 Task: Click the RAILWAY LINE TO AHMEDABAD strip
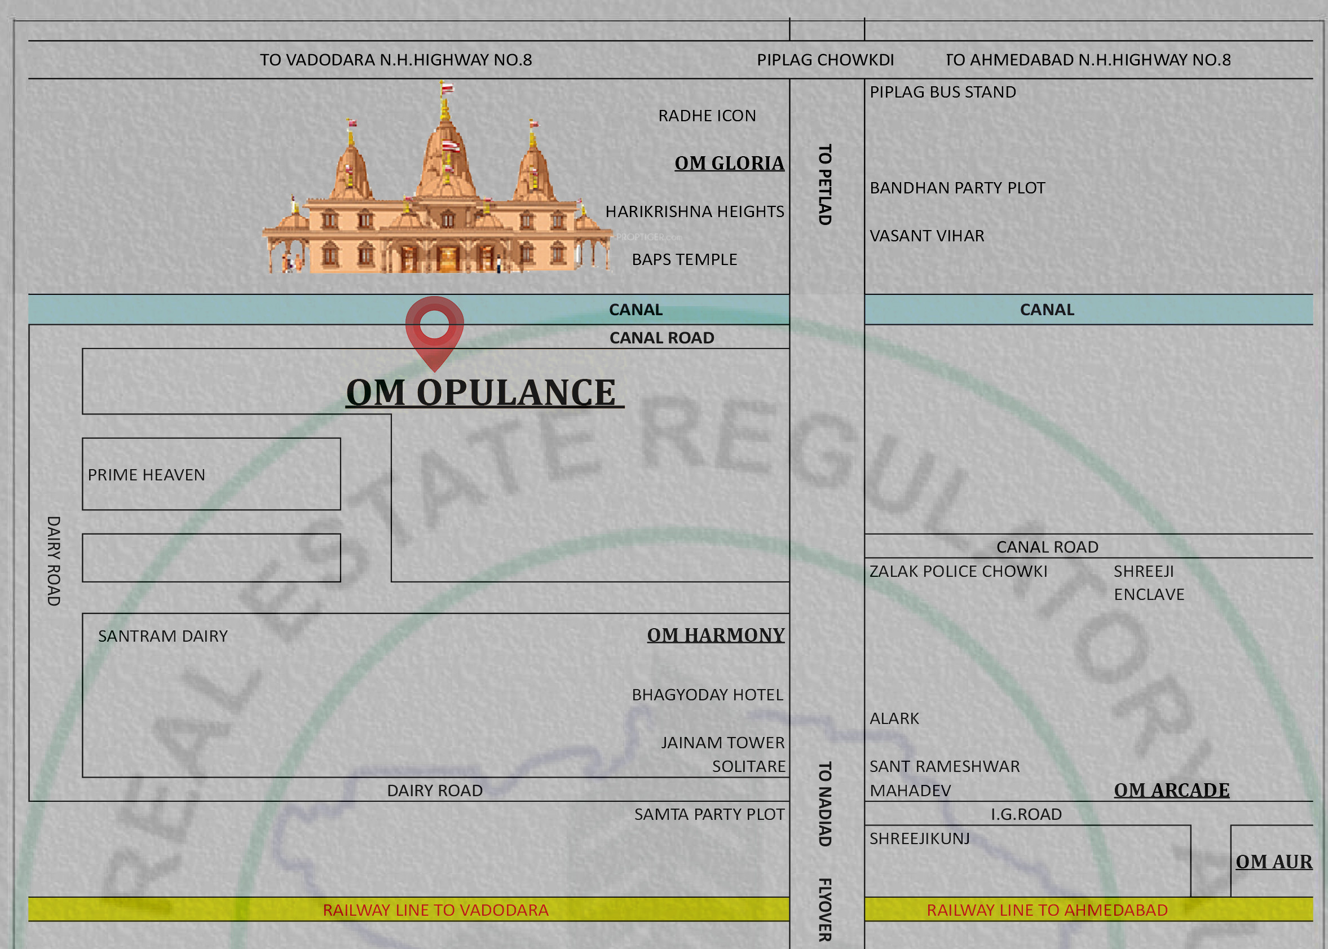1047,910
